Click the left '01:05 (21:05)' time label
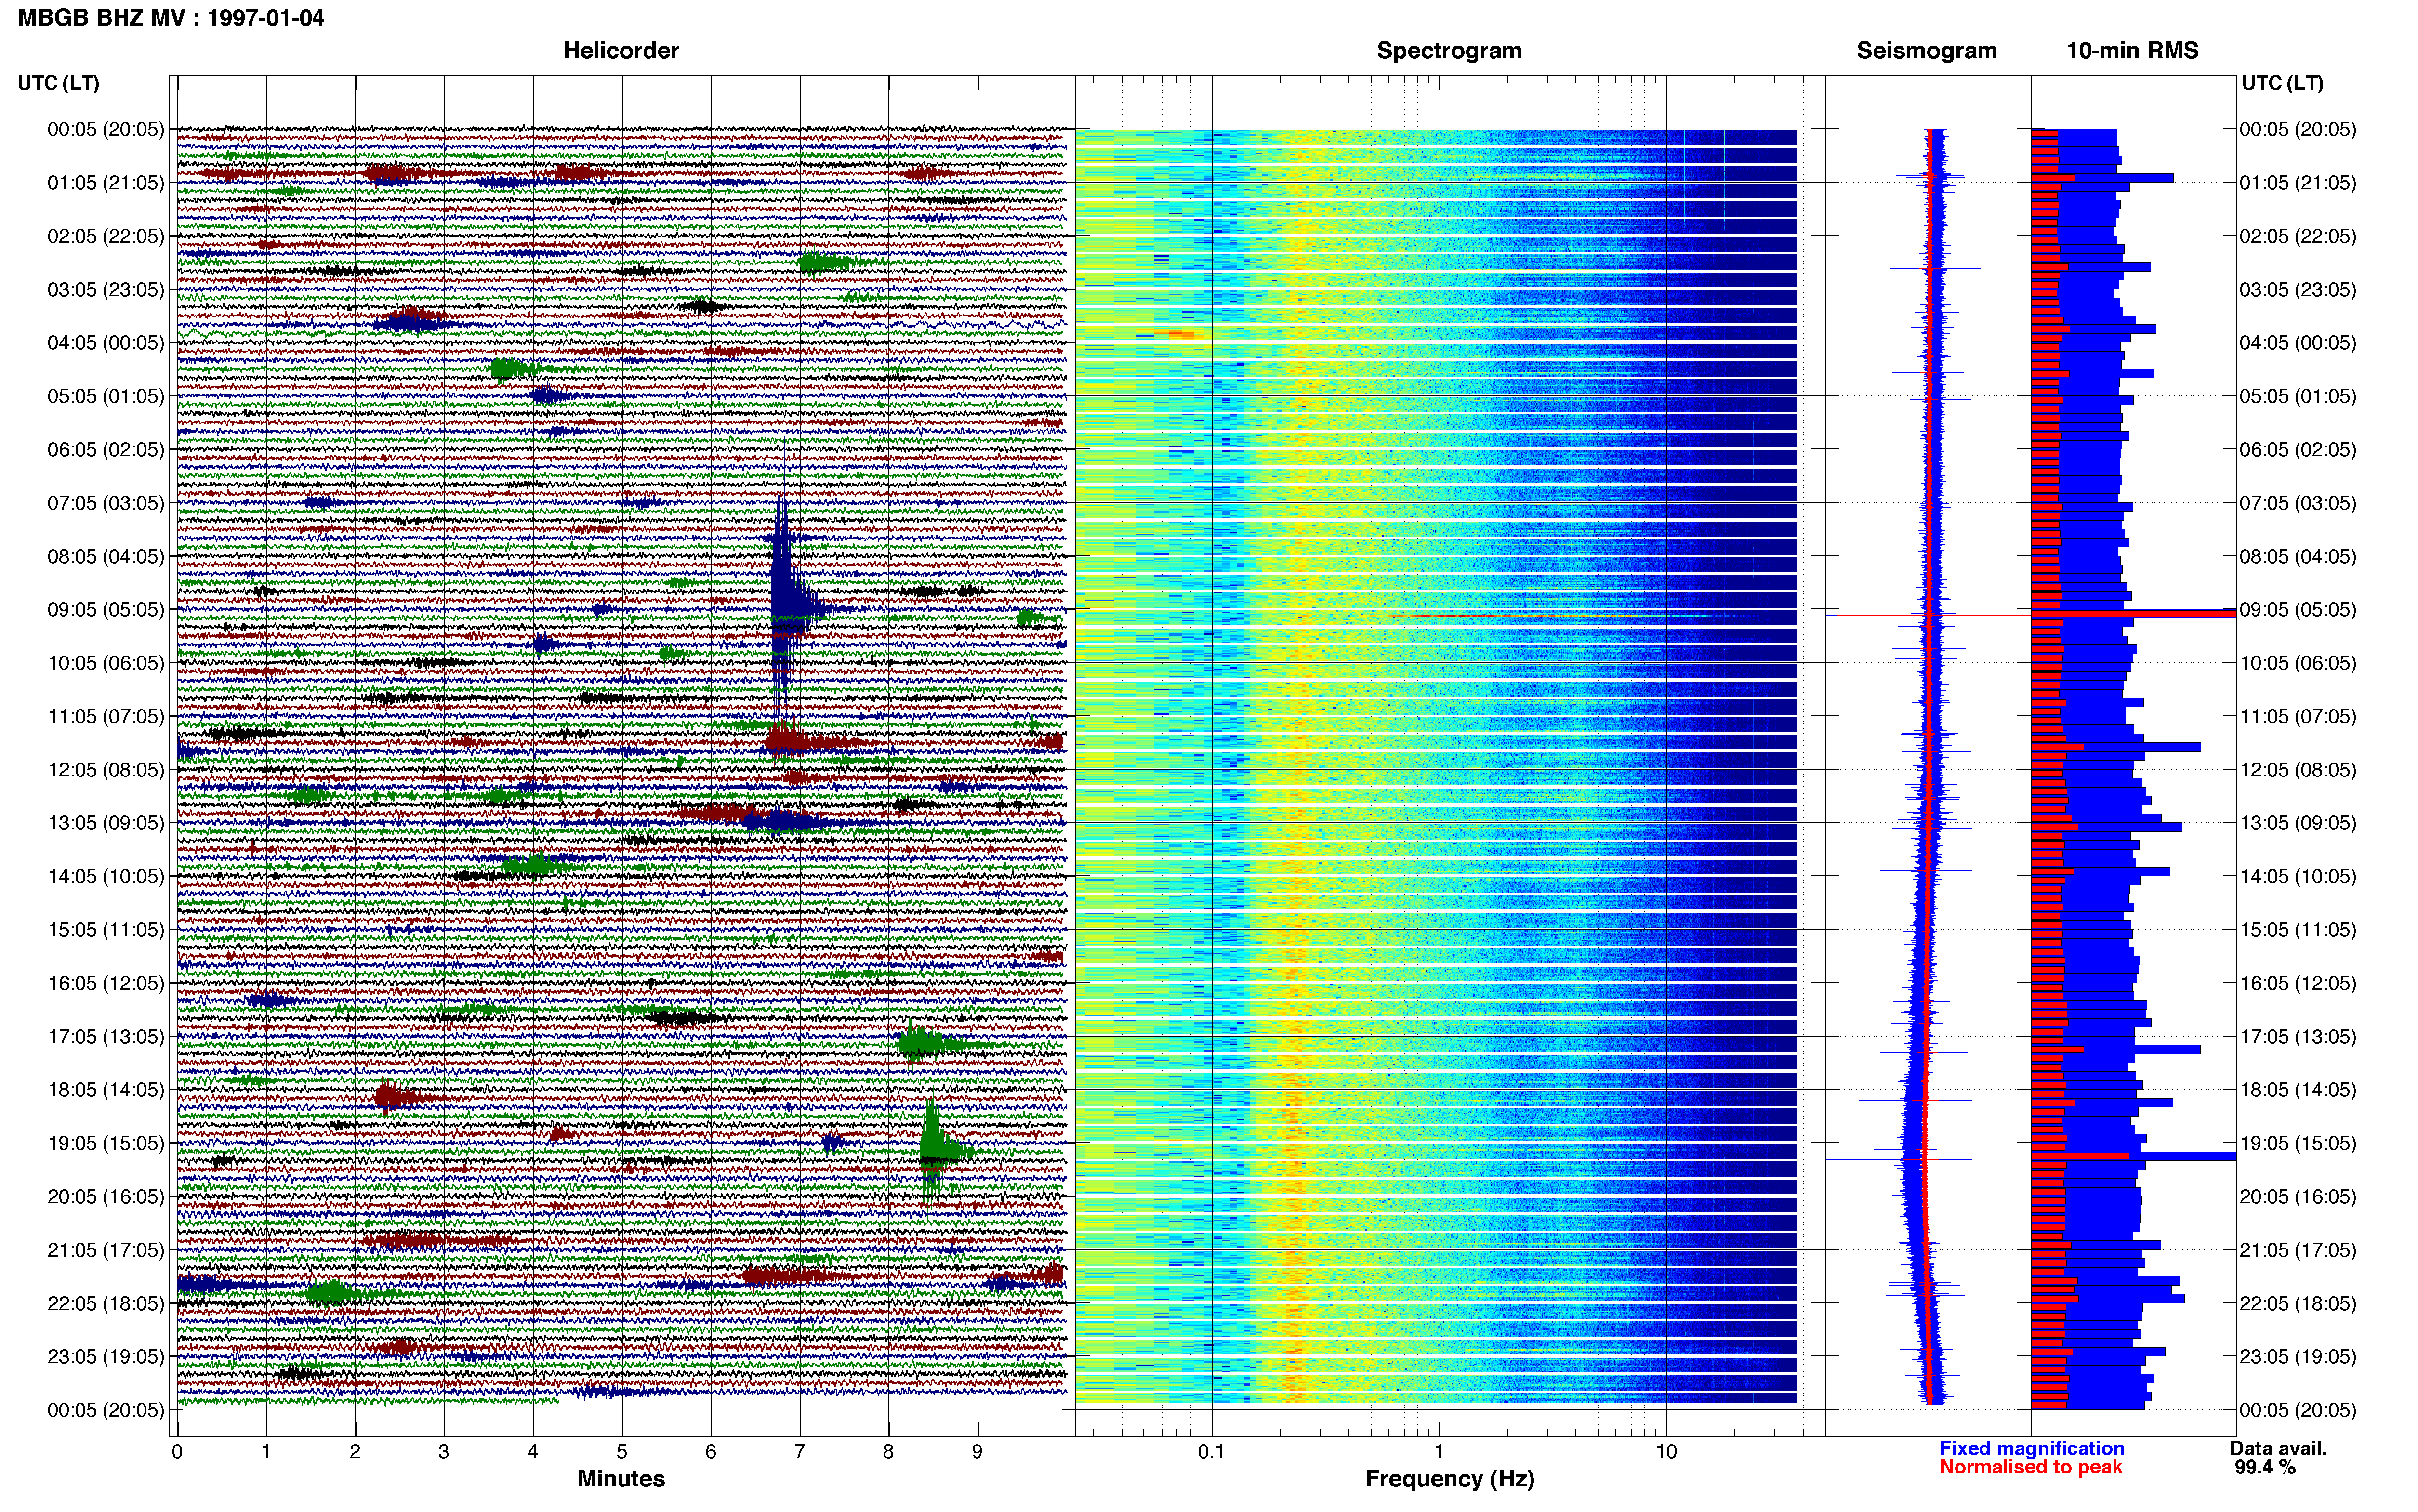This screenshot has height=1512, width=2418. 106,183
